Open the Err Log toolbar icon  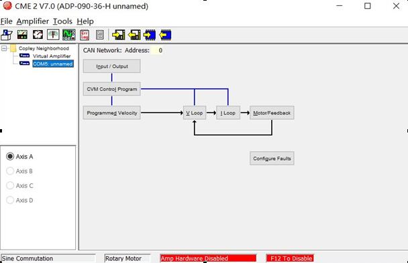pos(85,35)
